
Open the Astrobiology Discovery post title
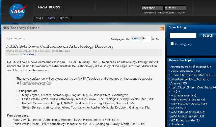(x=60, y=46)
